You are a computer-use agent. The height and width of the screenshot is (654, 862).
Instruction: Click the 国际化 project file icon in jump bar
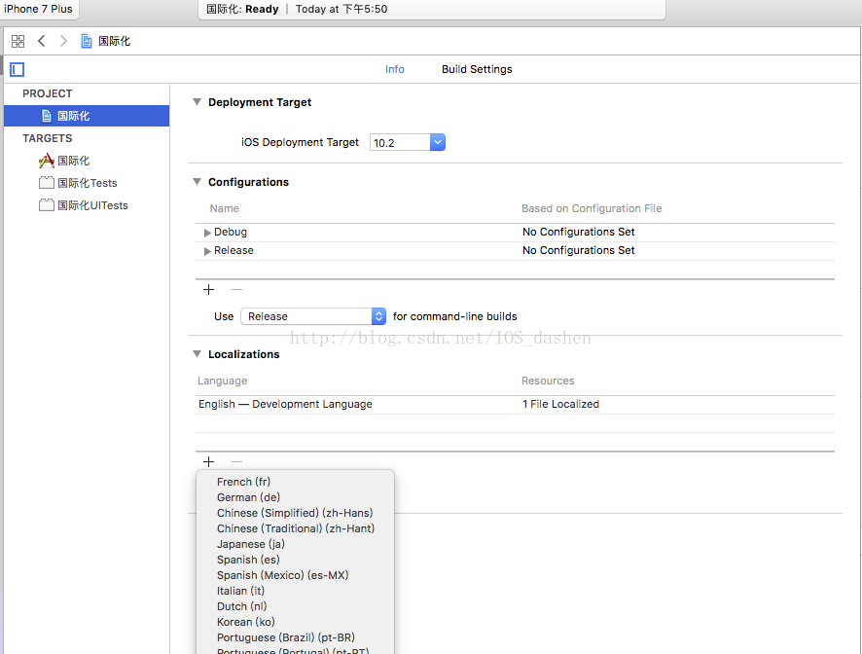87,41
